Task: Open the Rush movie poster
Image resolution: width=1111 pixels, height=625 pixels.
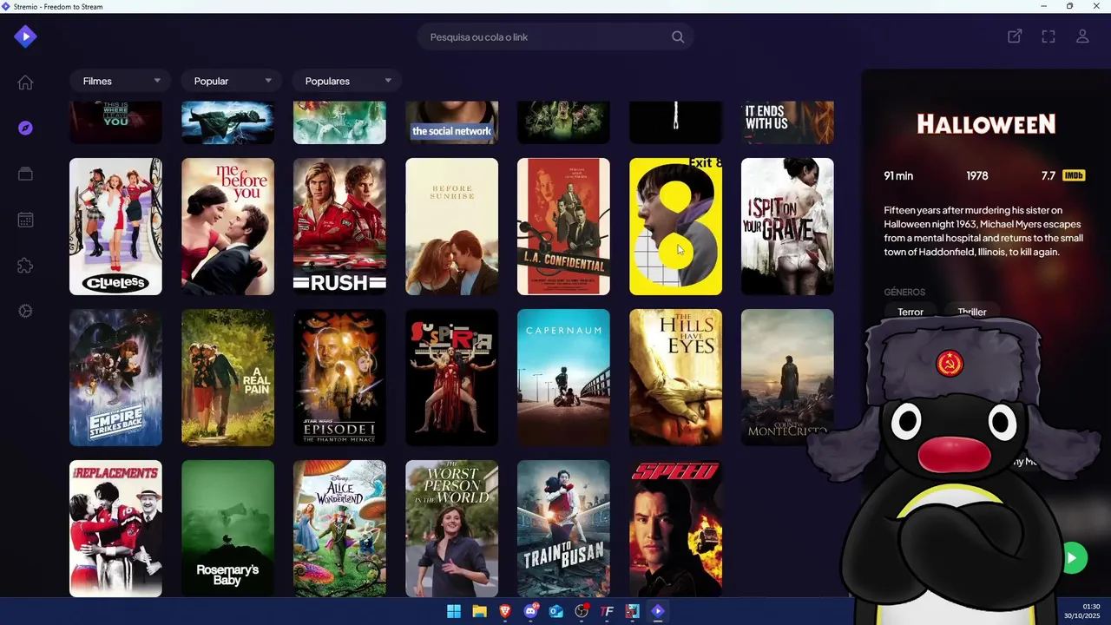Action: coord(339,227)
